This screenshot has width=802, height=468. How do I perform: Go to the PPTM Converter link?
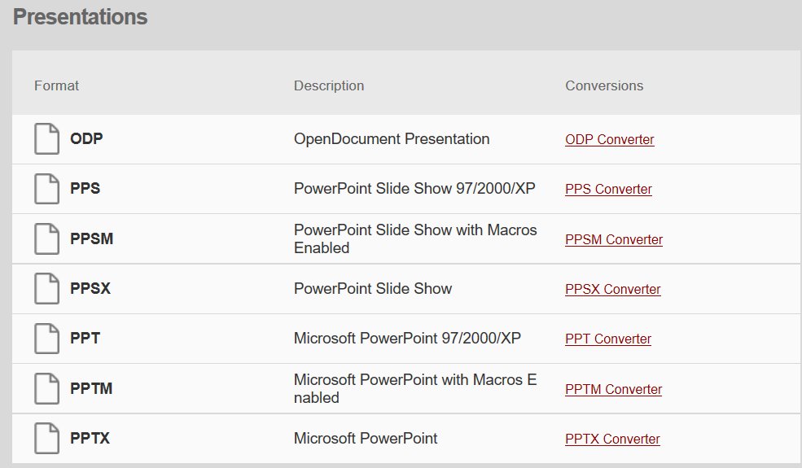(613, 390)
